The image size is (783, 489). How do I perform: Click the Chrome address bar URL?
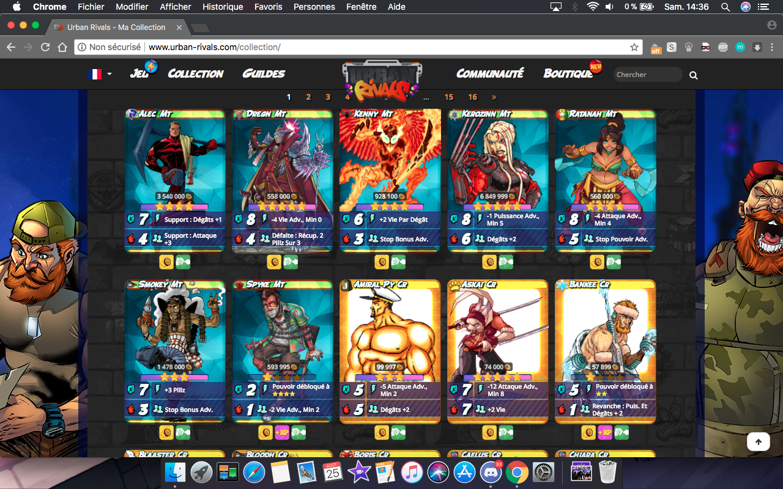click(215, 47)
